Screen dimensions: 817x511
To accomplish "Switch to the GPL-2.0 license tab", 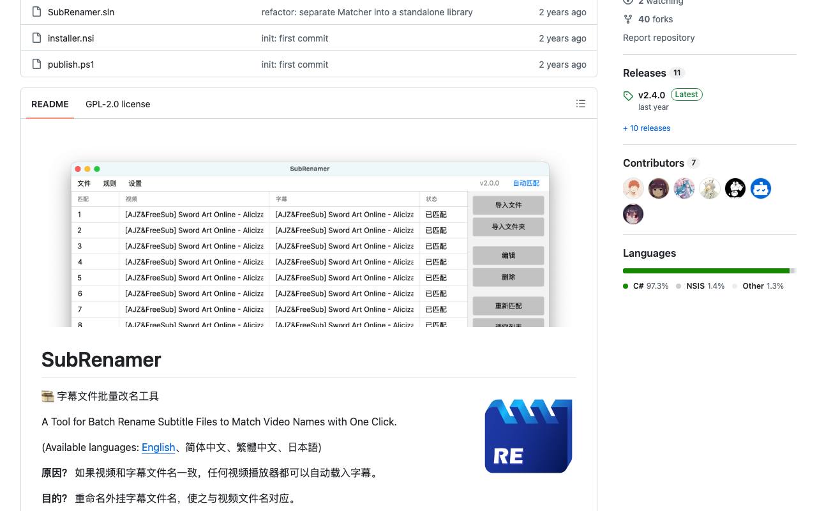I will pos(118,104).
